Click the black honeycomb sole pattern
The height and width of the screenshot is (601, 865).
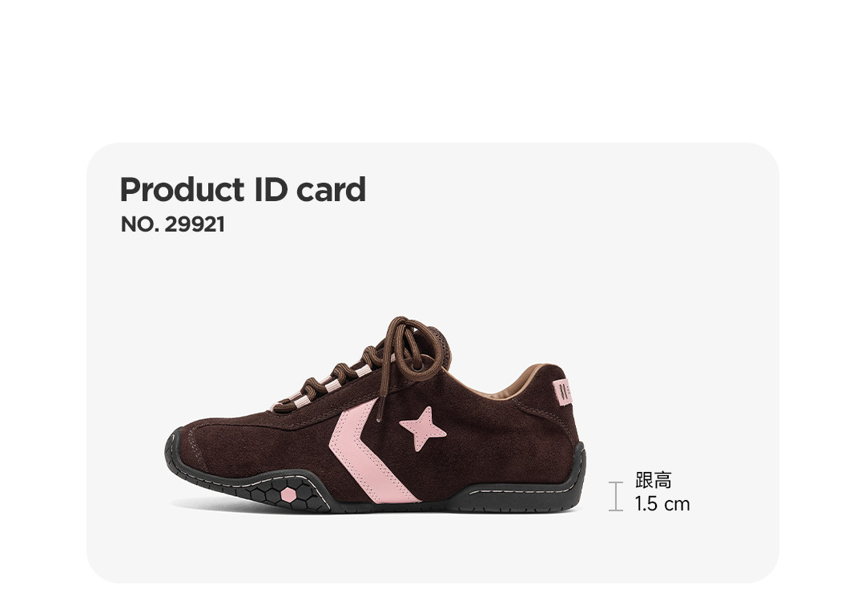(287, 494)
